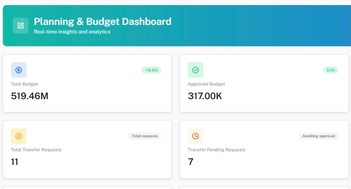The width and height of the screenshot is (351, 189).
Task: Click the 317.00K value
Action: pyautogui.click(x=205, y=96)
